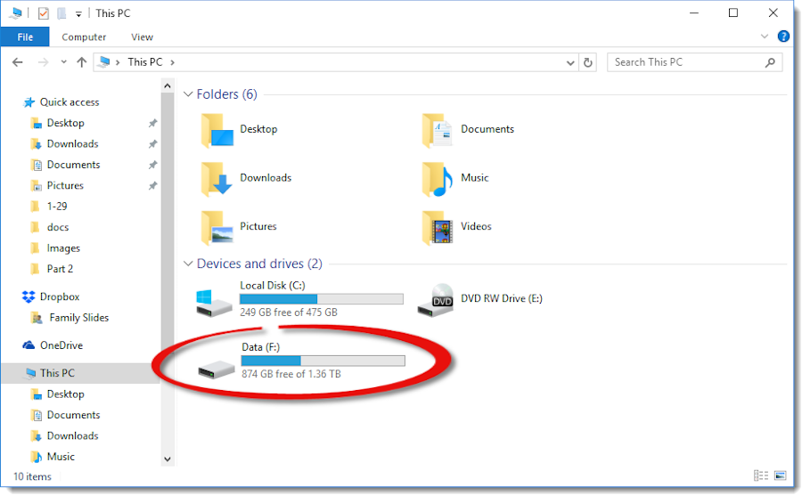Collapse the Folders (6) group
This screenshot has width=802, height=495.
188,94
